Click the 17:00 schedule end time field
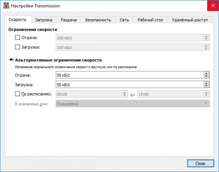The height and width of the screenshot is (172, 219). [x=171, y=94]
